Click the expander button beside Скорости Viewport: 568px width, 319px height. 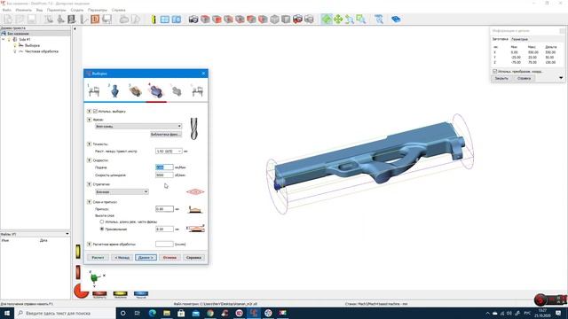tap(89, 160)
